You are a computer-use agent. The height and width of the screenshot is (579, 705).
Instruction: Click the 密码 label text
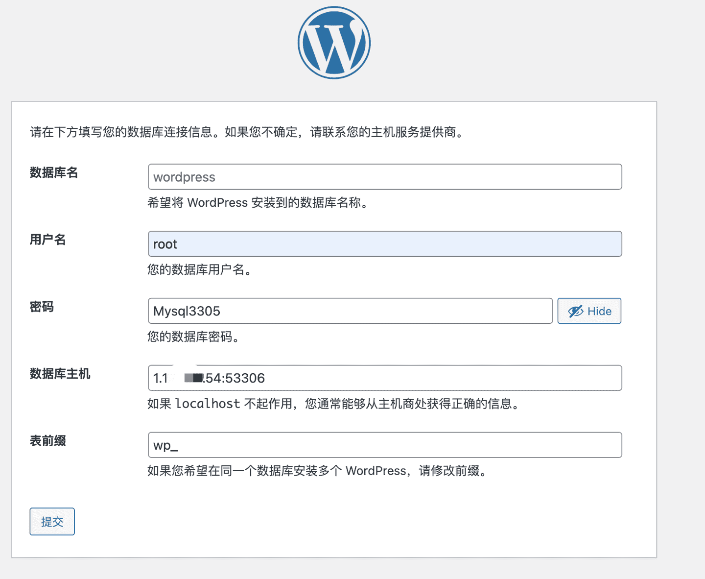tap(41, 307)
